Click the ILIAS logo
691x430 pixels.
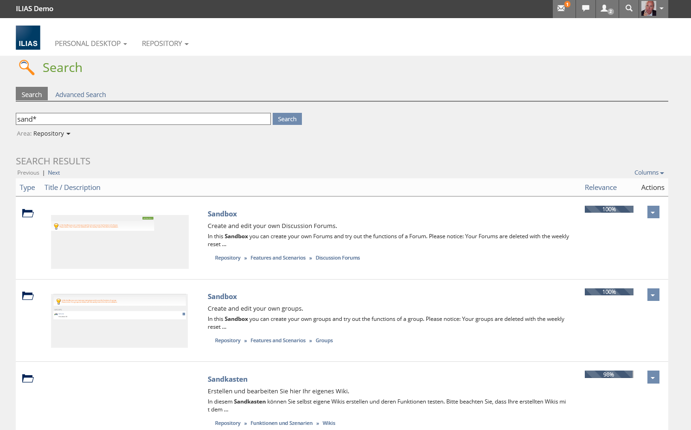tap(28, 38)
